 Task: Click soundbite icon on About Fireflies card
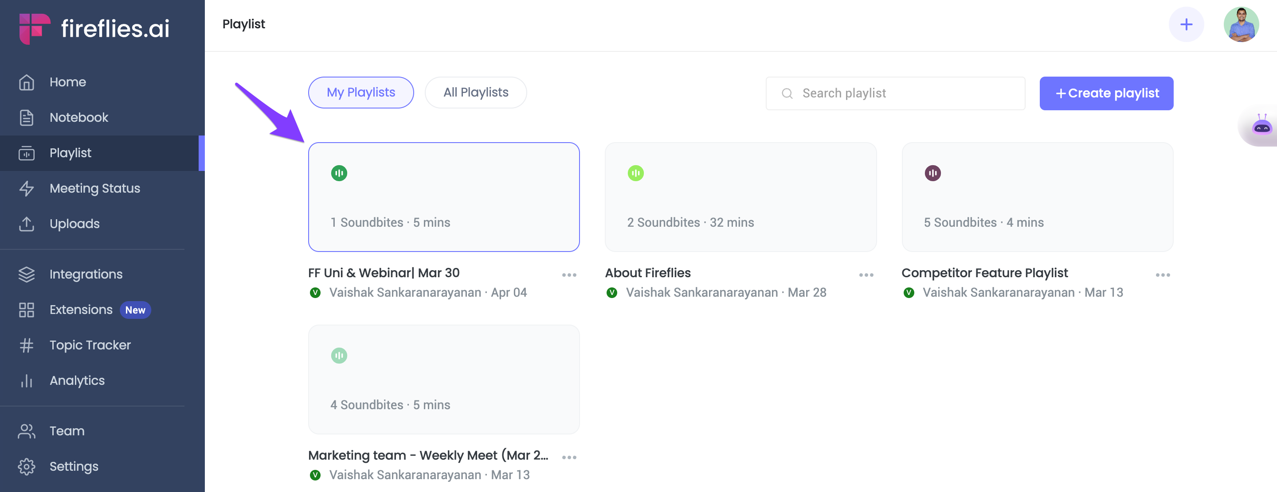(x=635, y=173)
